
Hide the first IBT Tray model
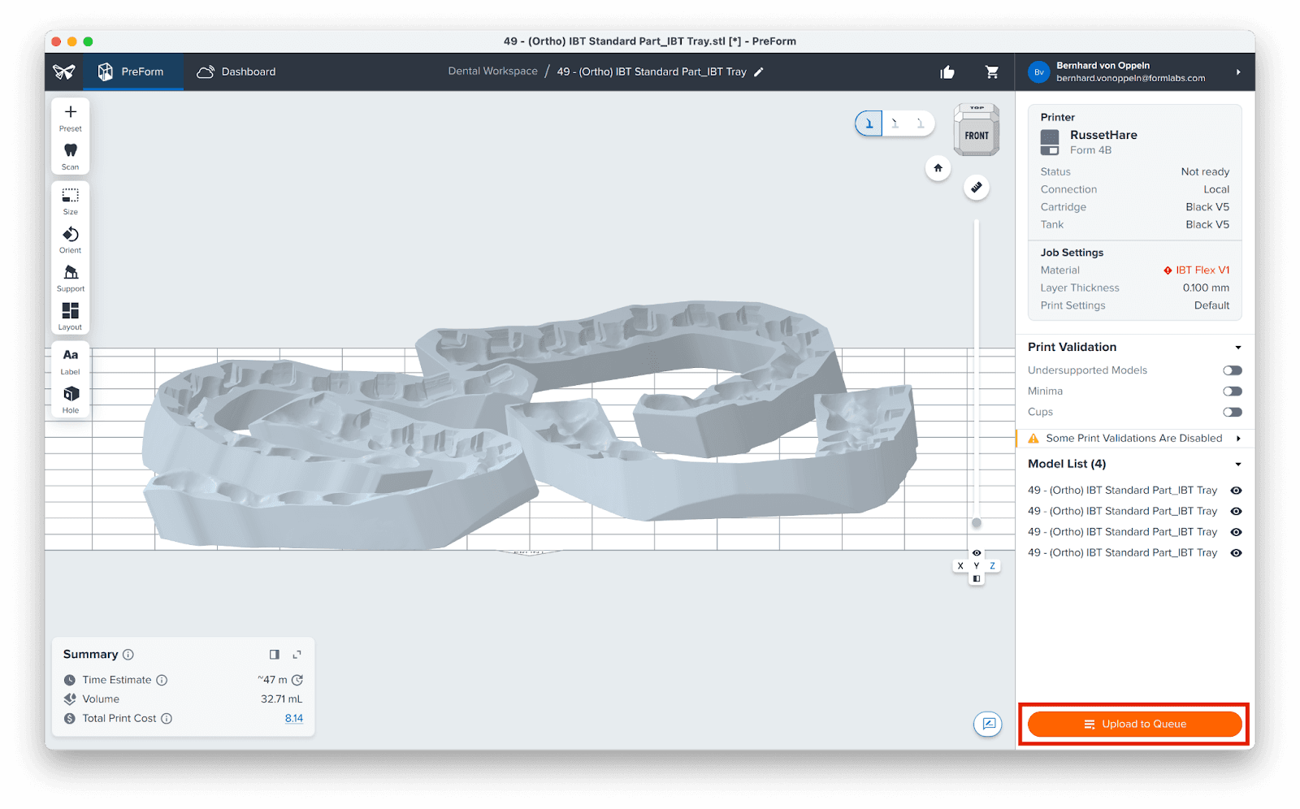click(x=1235, y=490)
